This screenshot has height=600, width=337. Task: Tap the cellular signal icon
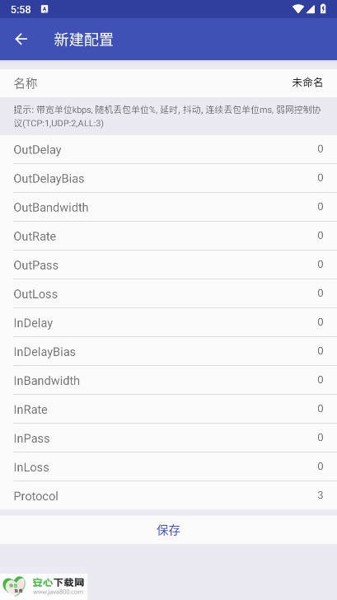point(311,9)
